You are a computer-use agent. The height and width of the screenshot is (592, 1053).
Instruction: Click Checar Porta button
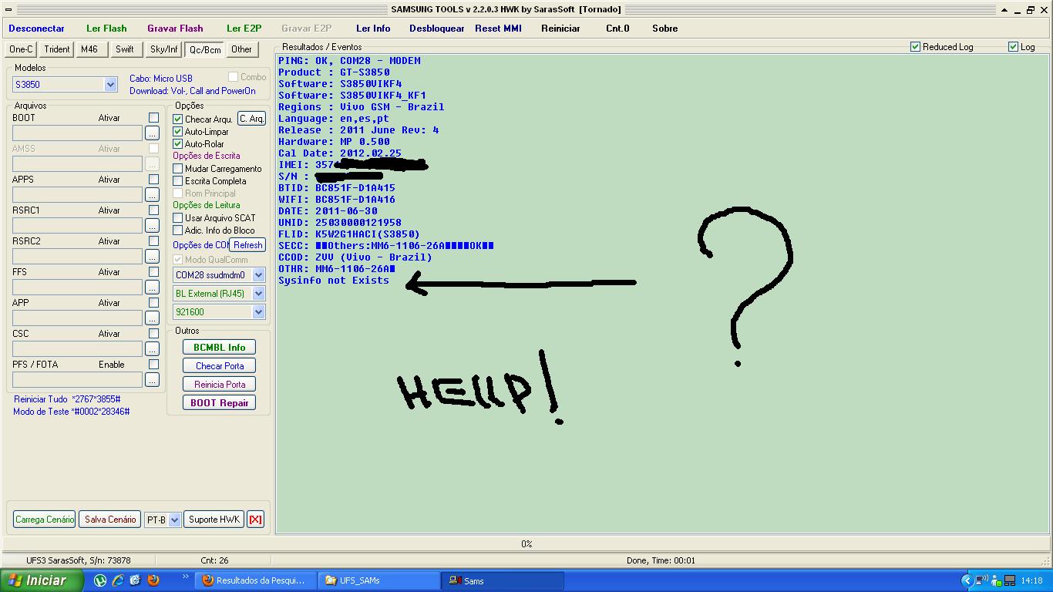click(219, 366)
